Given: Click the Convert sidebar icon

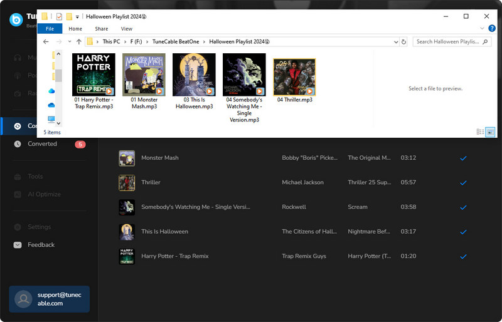Looking at the screenshot, I should [x=18, y=127].
